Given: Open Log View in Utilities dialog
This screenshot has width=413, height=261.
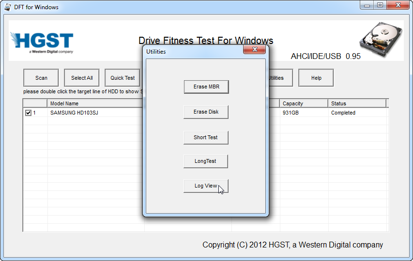Looking at the screenshot, I should click(x=206, y=186).
